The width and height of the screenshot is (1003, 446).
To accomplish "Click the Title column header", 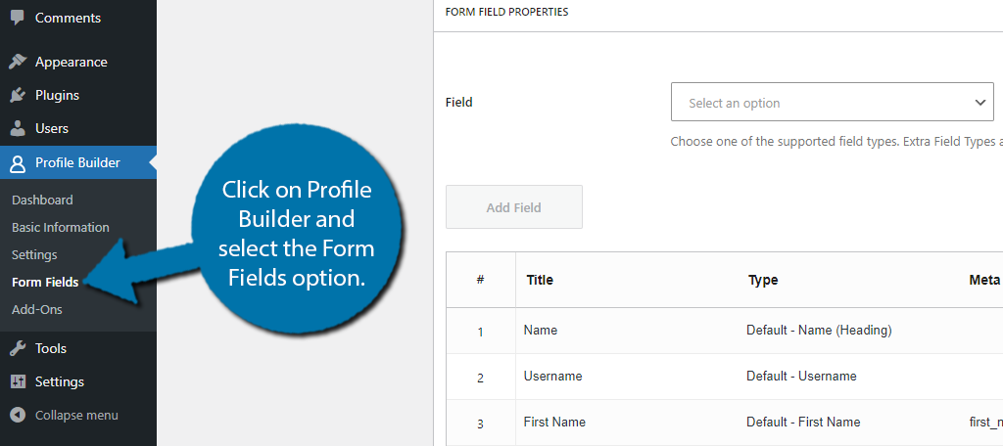I will [540, 280].
